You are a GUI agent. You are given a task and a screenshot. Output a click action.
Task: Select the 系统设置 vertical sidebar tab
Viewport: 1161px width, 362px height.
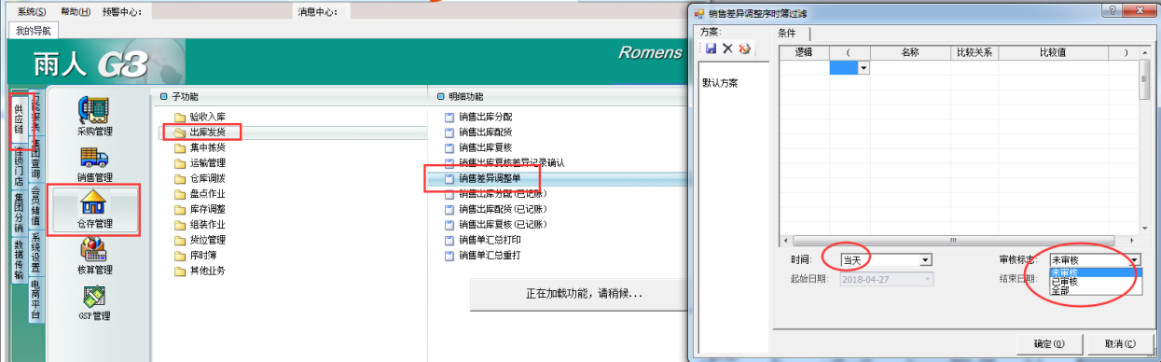[35, 253]
